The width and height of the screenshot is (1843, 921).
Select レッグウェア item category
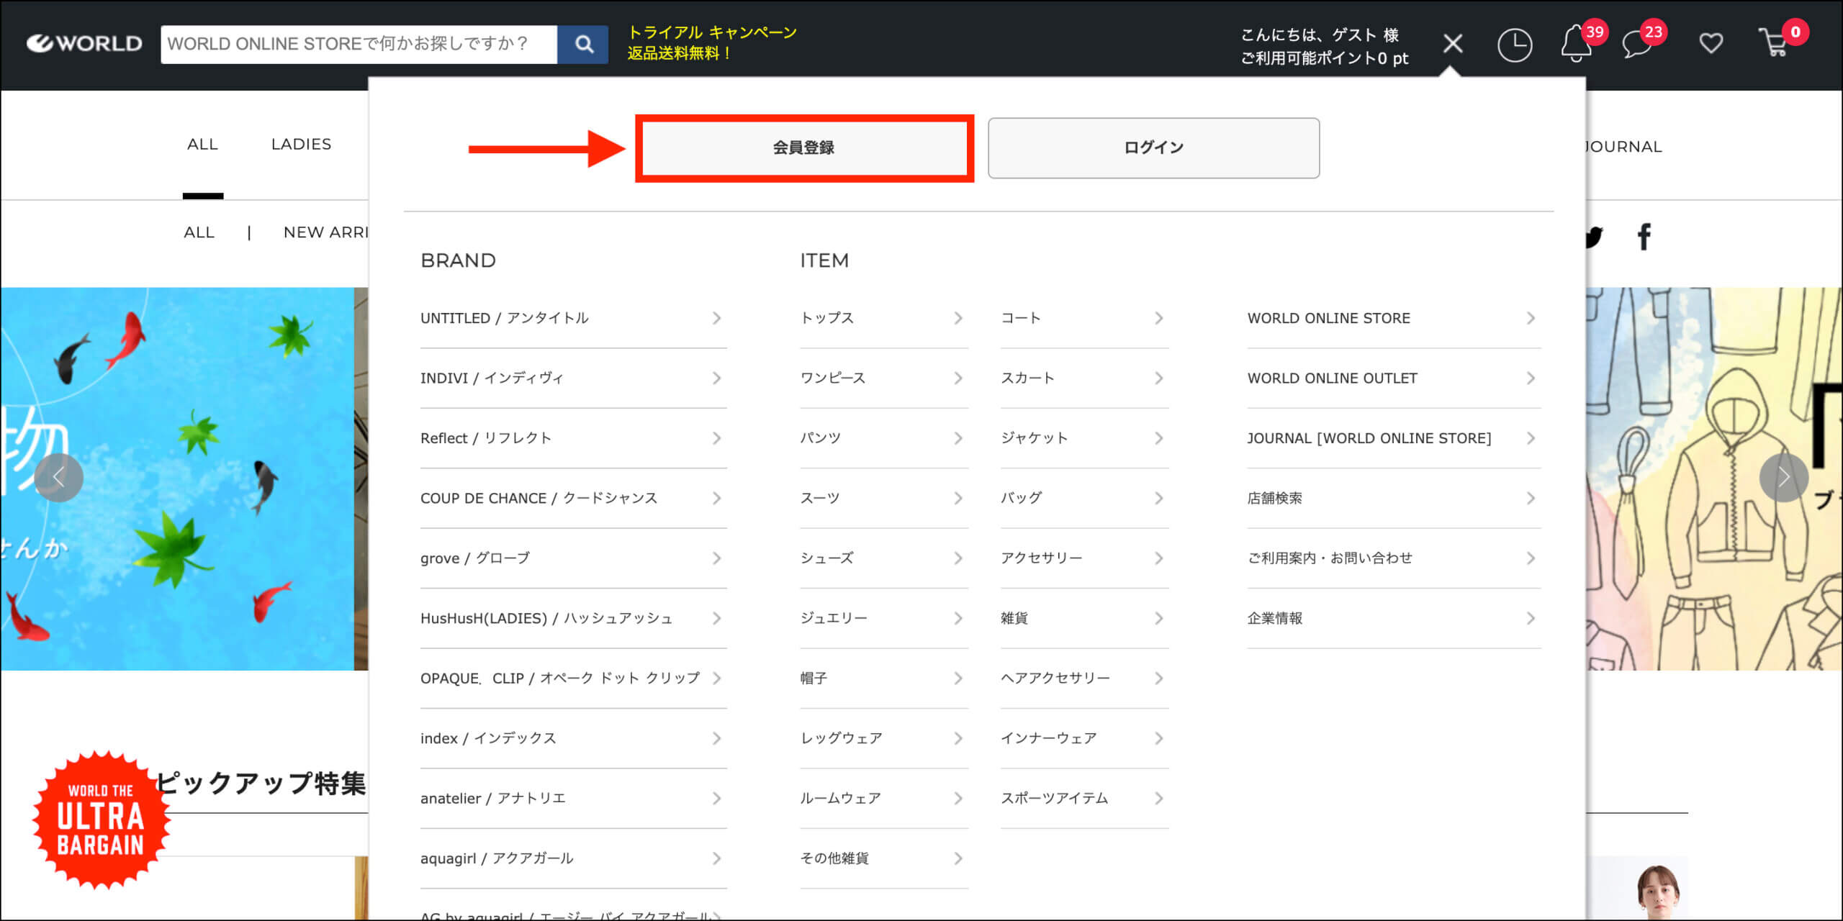point(884,738)
